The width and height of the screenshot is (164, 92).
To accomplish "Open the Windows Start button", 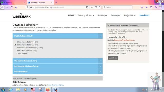I will tap(3, 90).
